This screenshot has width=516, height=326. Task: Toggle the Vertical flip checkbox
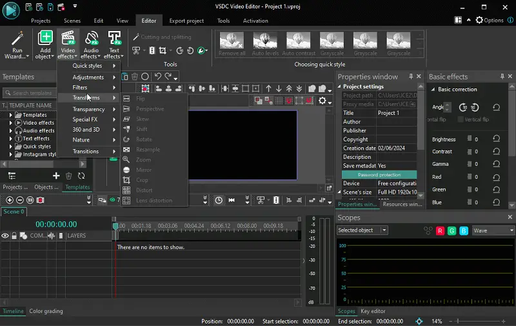(461, 119)
